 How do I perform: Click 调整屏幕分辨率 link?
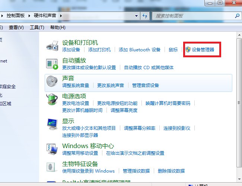click(x=140, y=128)
